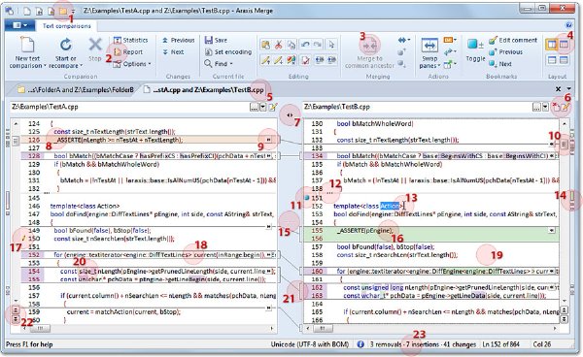583x357 pixels.
Task: Open the blue application menu button
Action: (x=19, y=25)
